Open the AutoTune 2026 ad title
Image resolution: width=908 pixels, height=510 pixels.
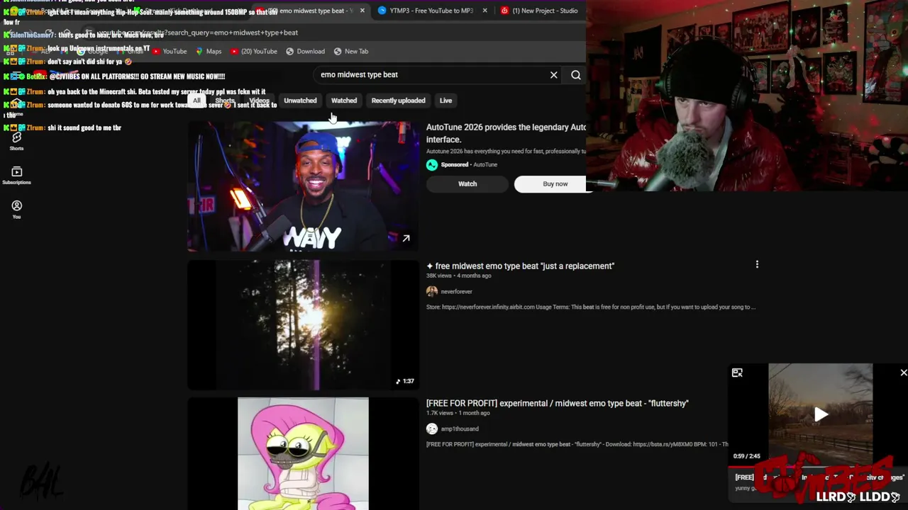pos(506,133)
